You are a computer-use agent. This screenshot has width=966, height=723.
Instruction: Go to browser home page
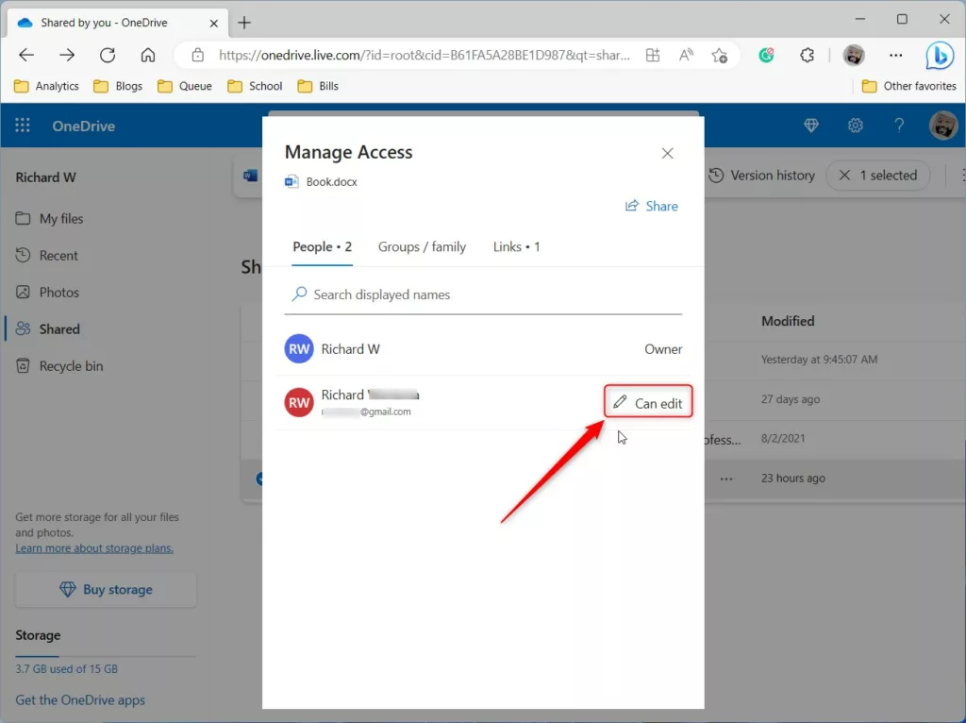pyautogui.click(x=148, y=56)
